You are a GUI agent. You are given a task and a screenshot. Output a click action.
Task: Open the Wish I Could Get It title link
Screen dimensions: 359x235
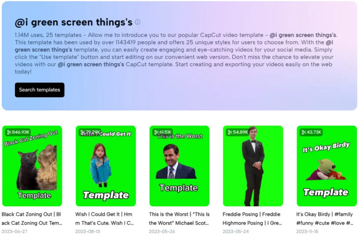coord(104,219)
